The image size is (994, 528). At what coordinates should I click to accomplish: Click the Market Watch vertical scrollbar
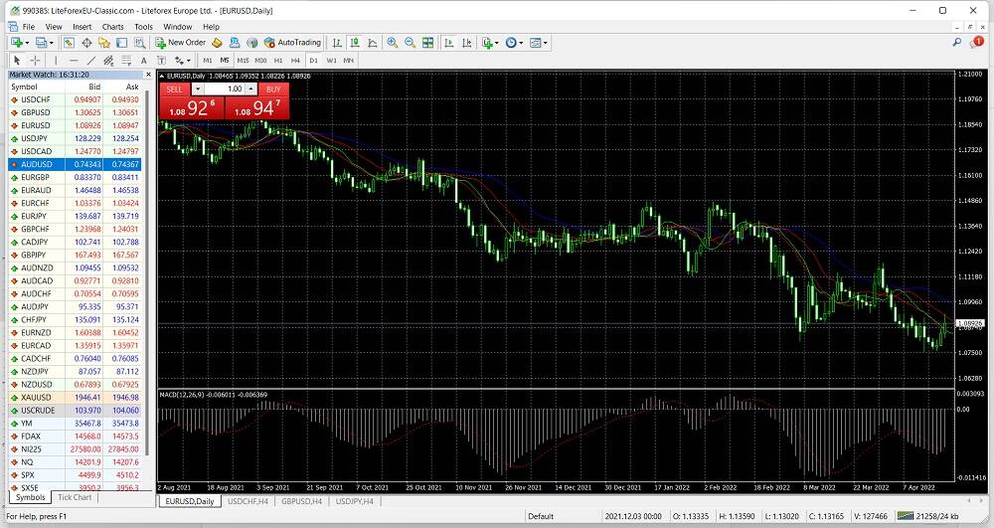[148, 272]
